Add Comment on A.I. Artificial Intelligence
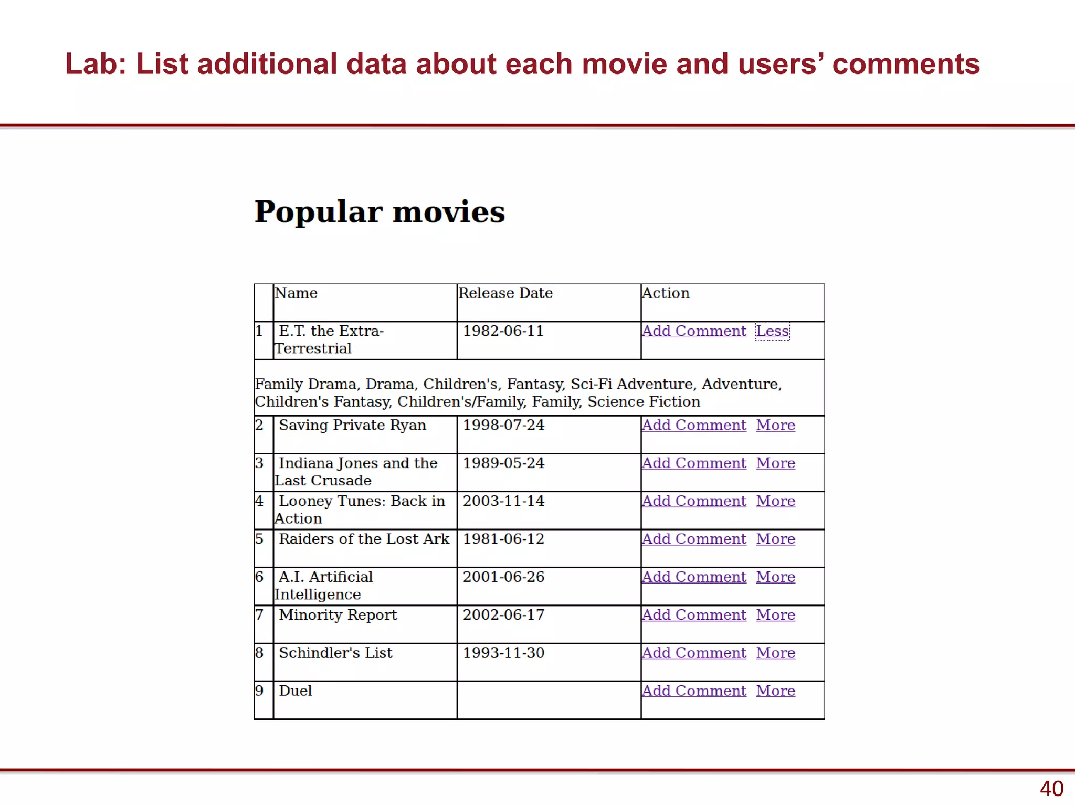This screenshot has height=806, width=1075. pyautogui.click(x=693, y=577)
